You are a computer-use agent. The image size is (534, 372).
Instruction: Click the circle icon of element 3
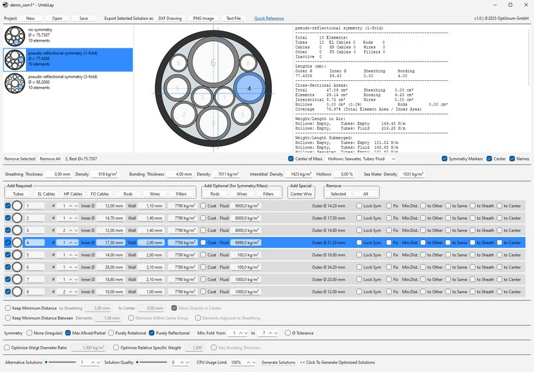17,230
